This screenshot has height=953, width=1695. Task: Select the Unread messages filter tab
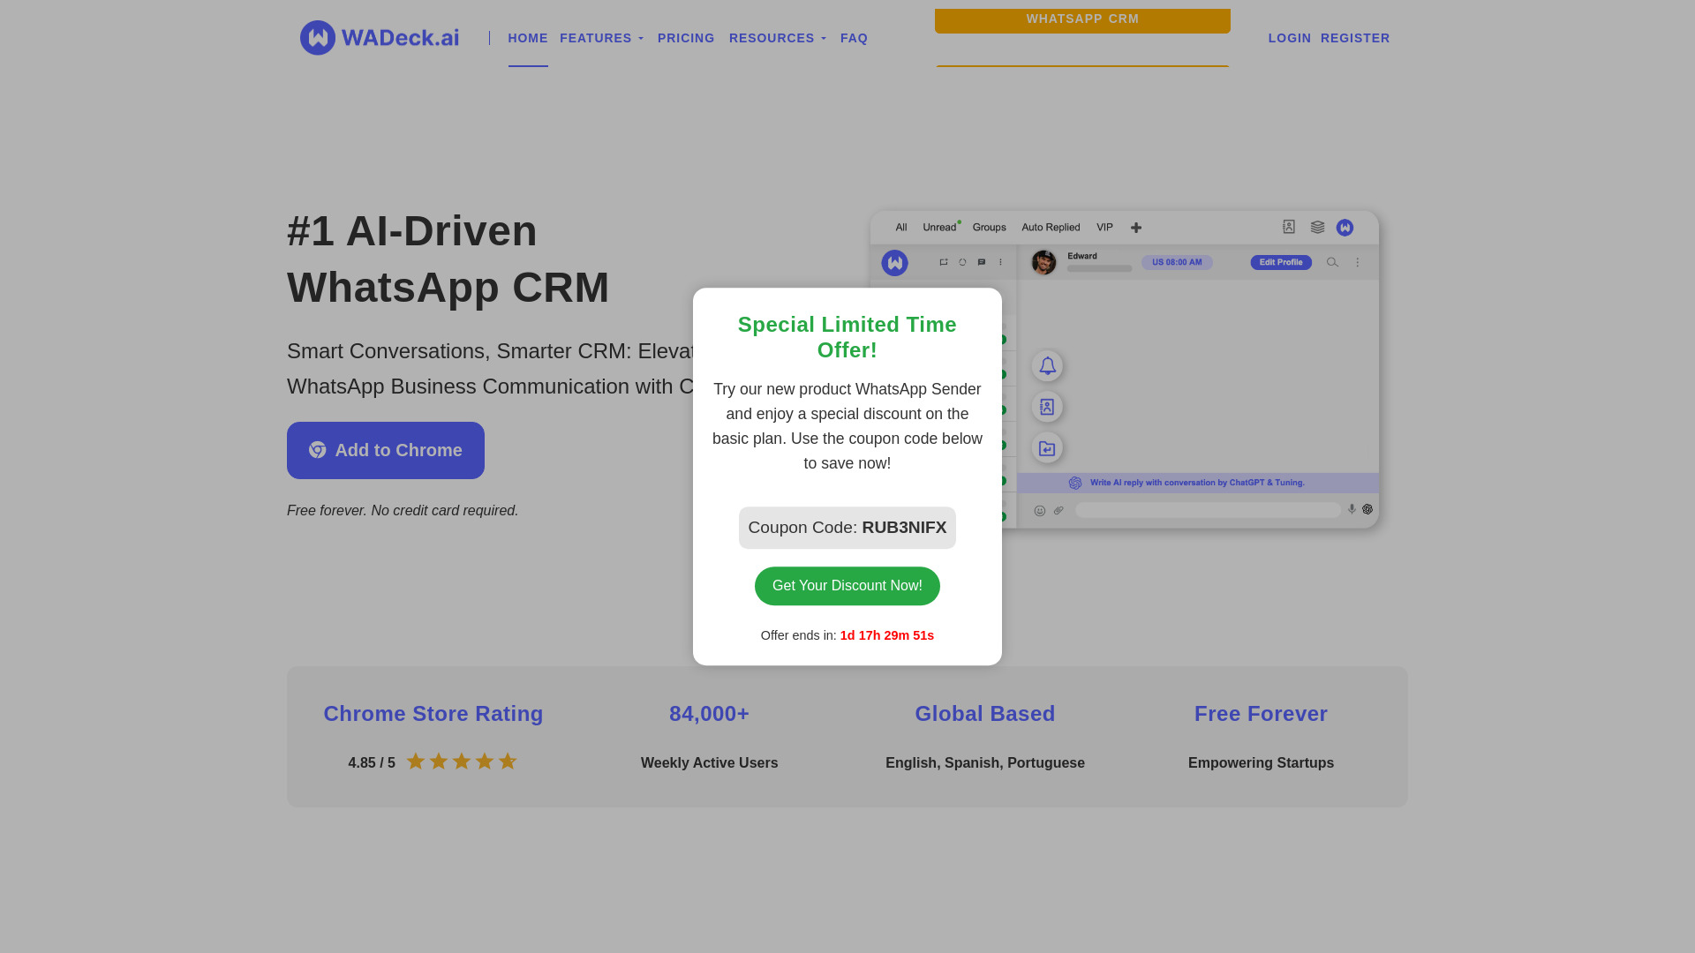click(x=939, y=227)
